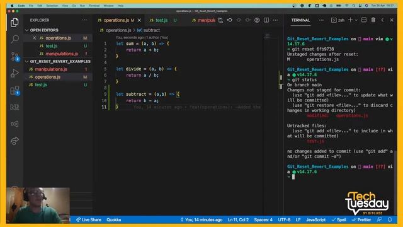Close the operations.js editor tab
Screen dimensions: 403x227
click(139, 20)
